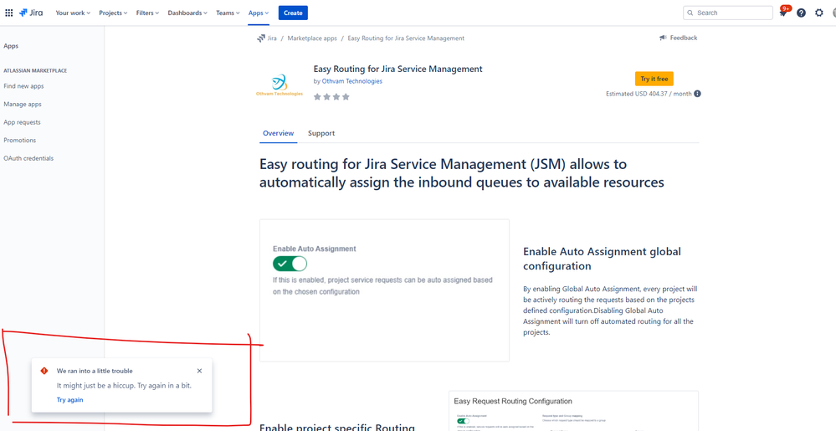The image size is (836, 431).
Task: Click the We ran into a little trouble text
Action: (x=95, y=371)
